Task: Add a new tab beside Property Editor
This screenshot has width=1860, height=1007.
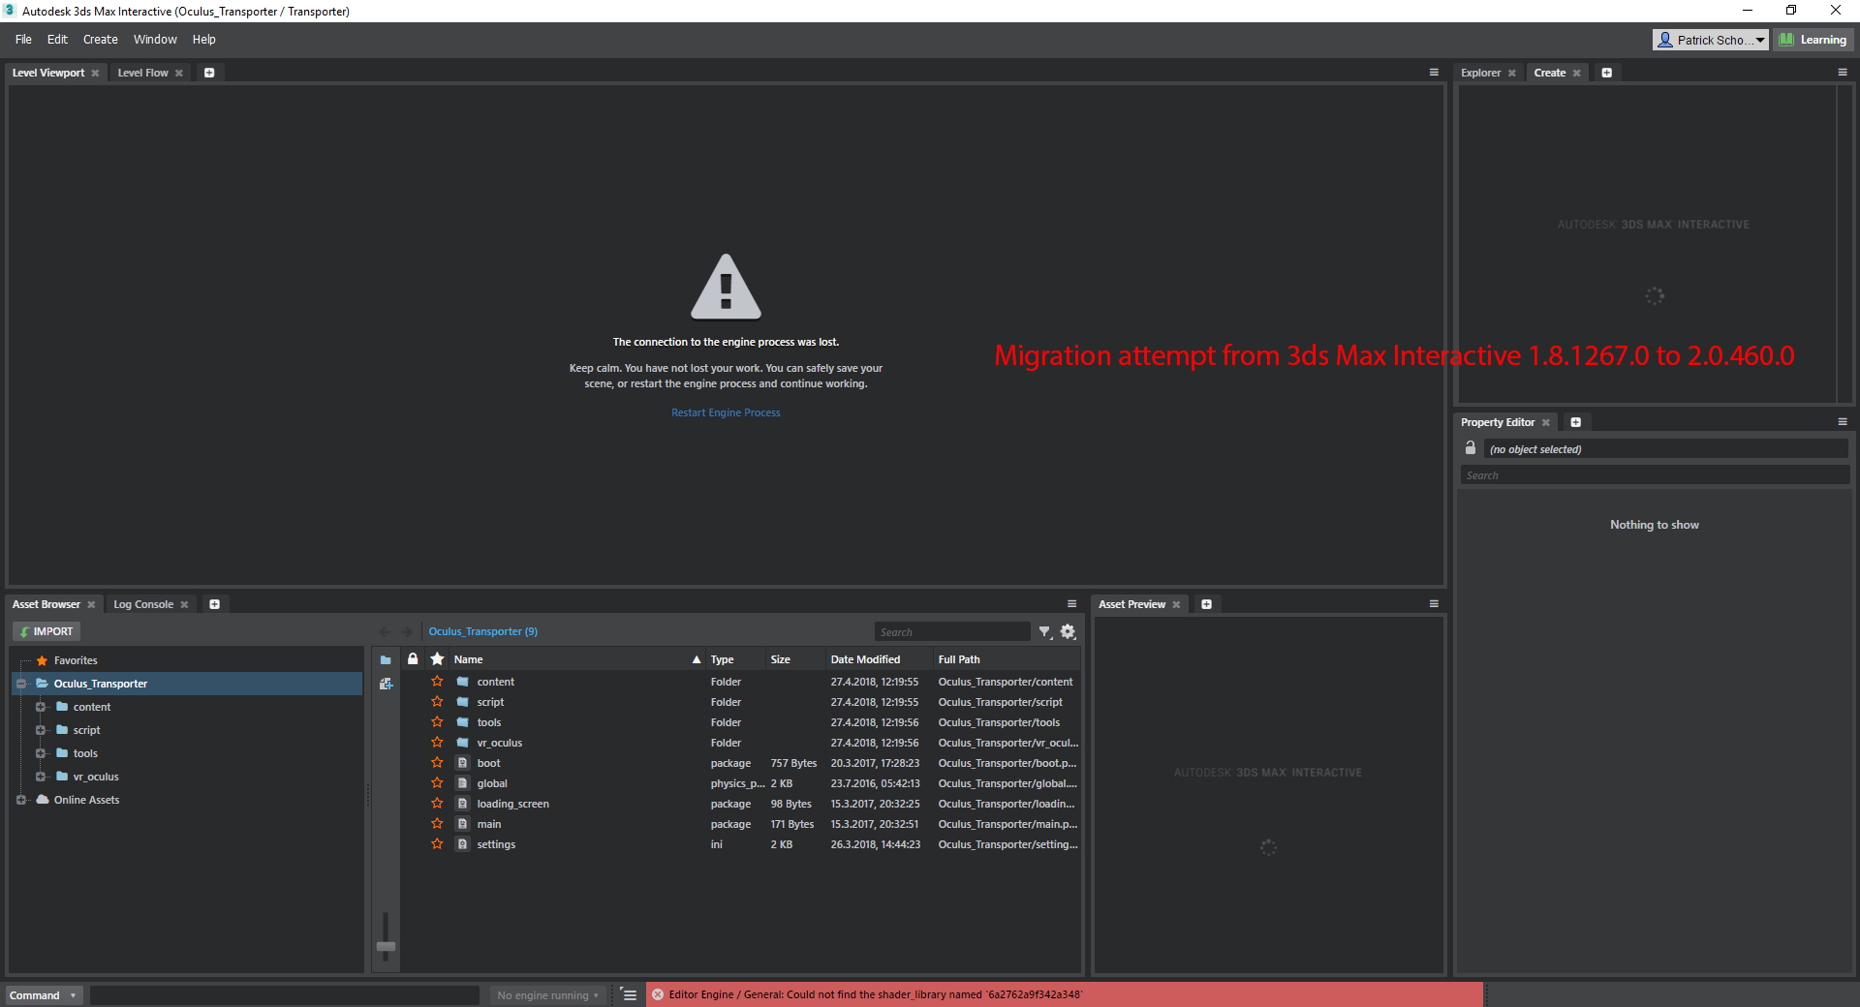Action: (1576, 422)
